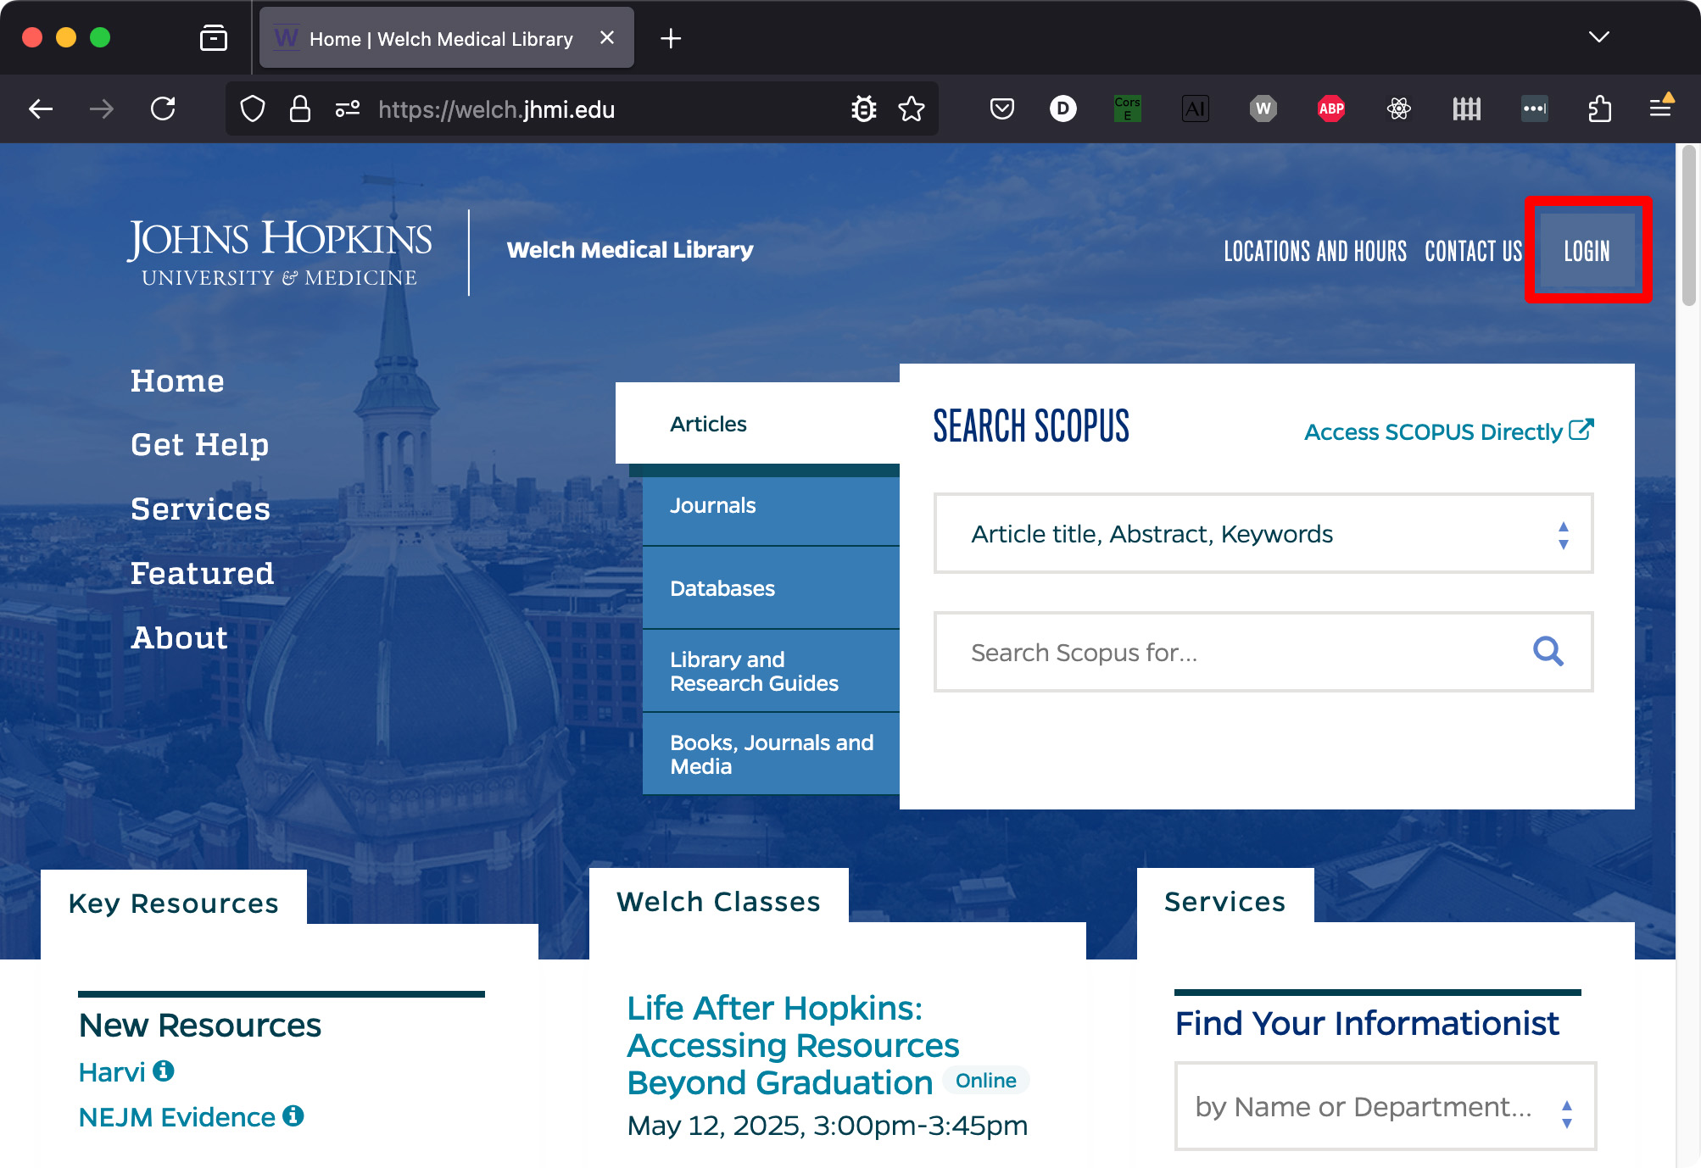Reload the page with the refresh icon
The image size is (1701, 1168).
pos(163,108)
